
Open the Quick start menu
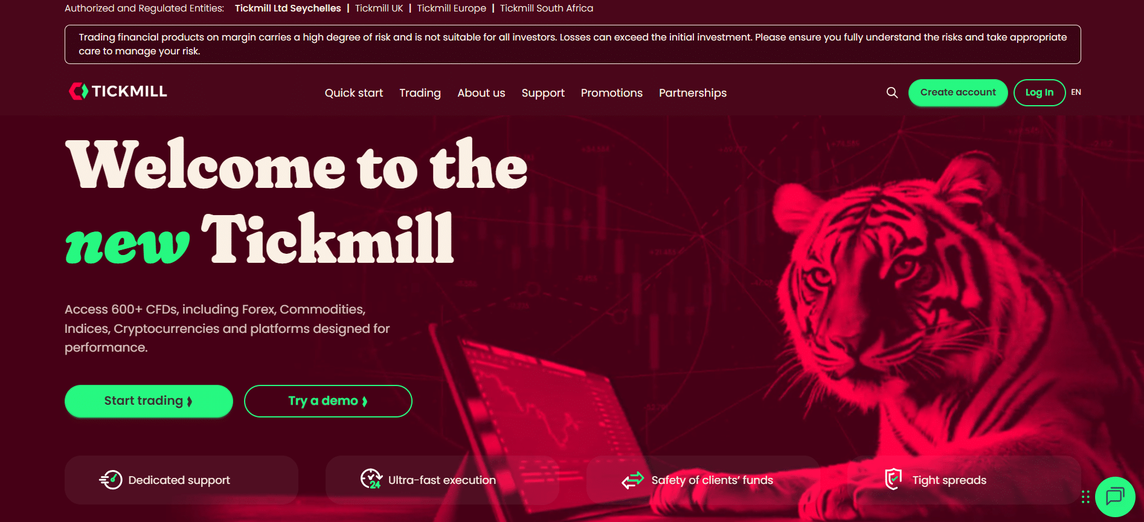tap(353, 93)
